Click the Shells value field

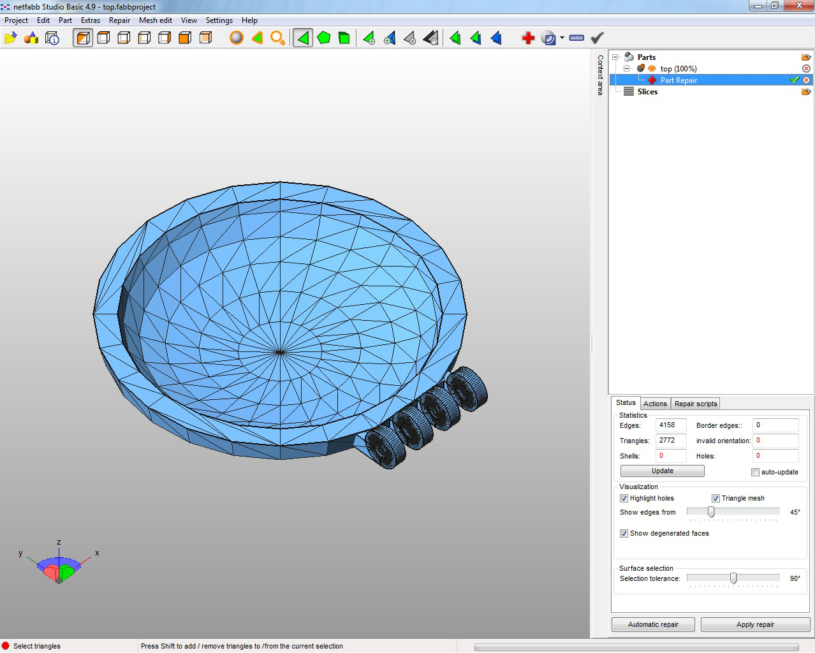click(671, 456)
